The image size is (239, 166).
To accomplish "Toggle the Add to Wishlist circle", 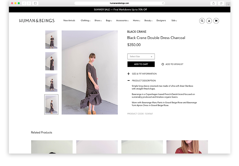I will (163, 64).
